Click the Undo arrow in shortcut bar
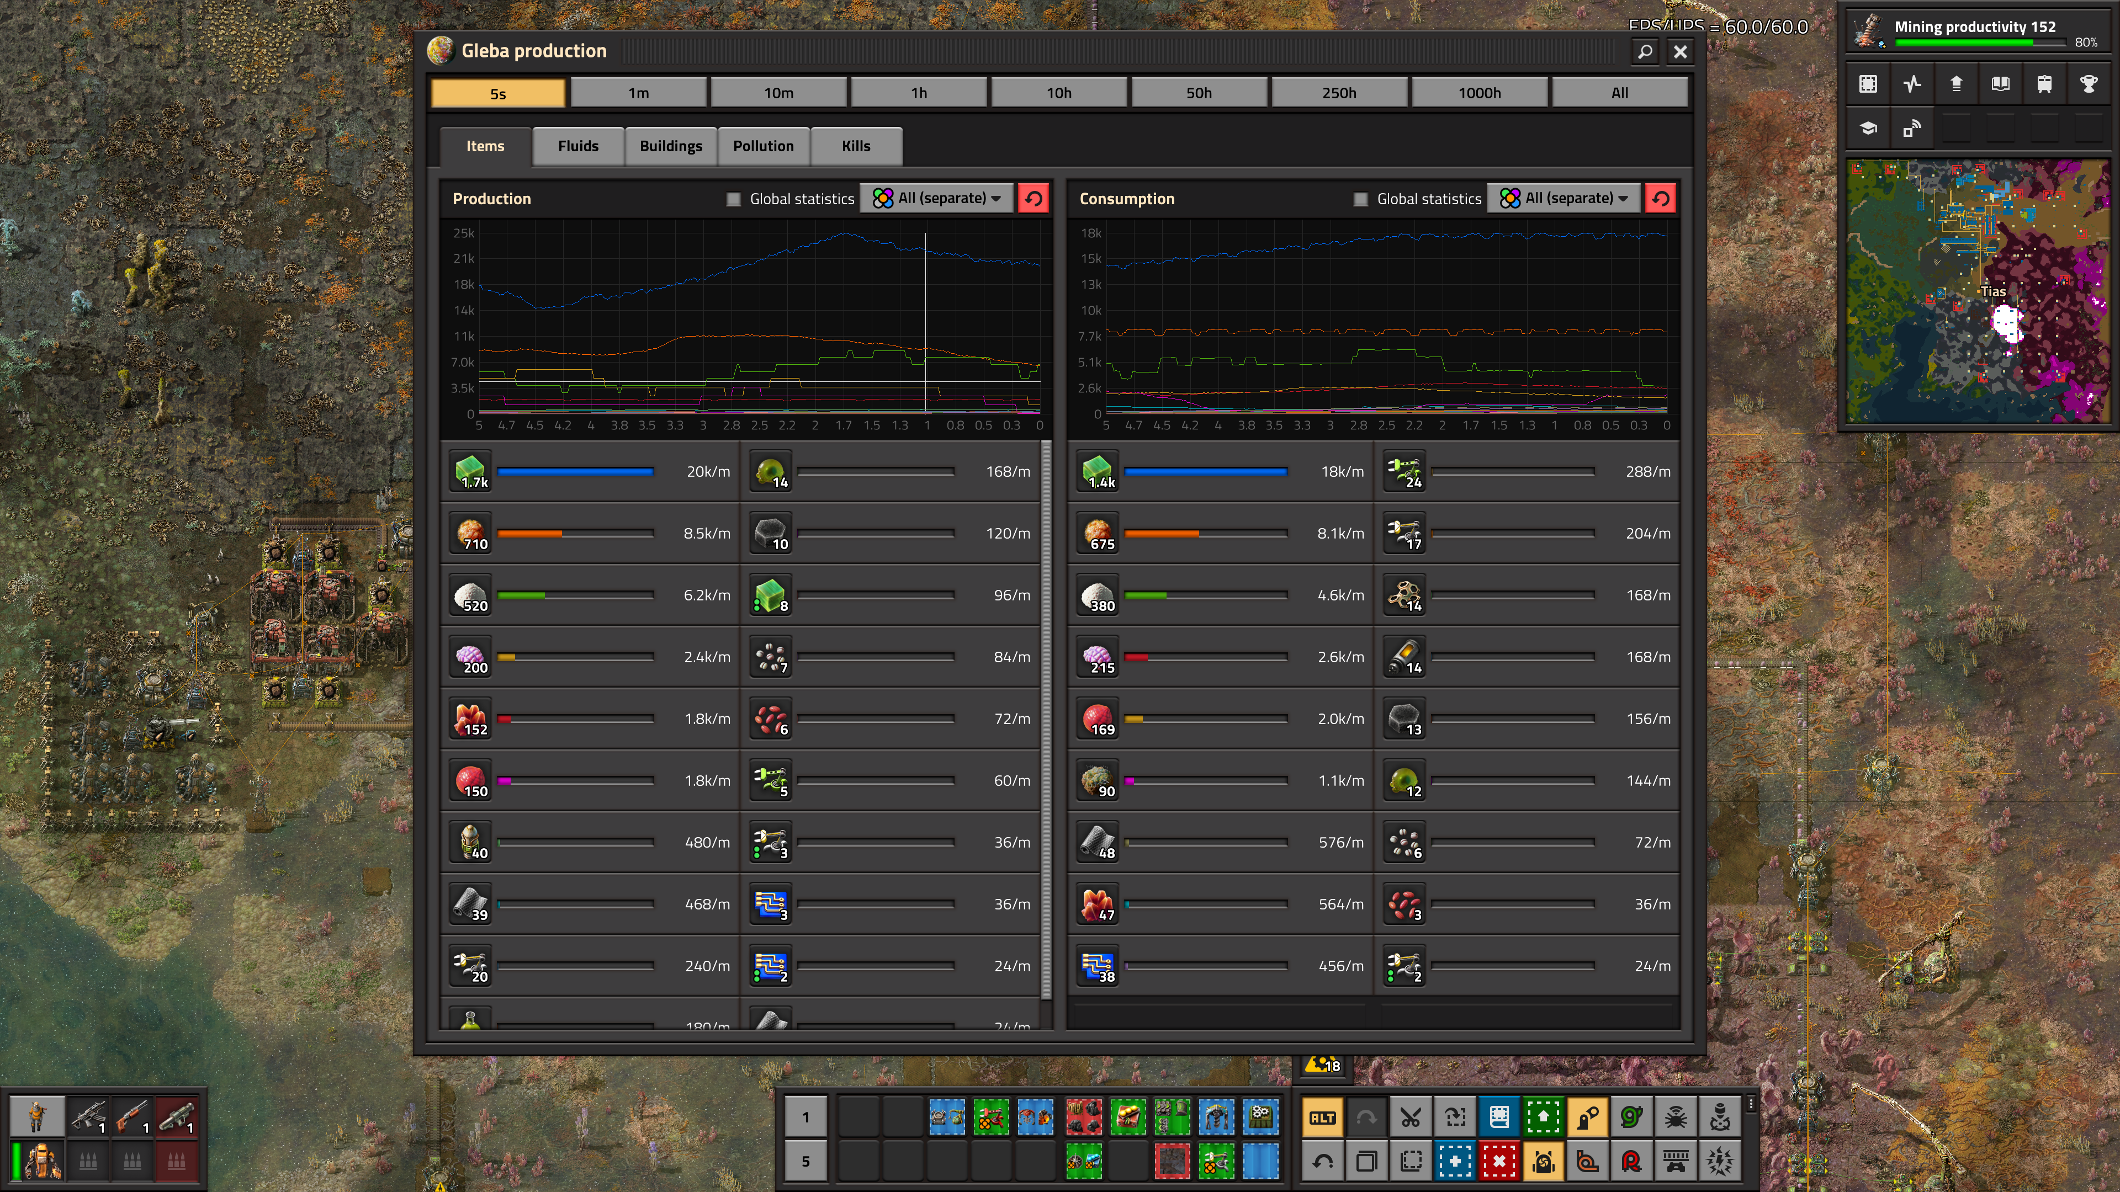This screenshot has width=2120, height=1192. pyautogui.click(x=1323, y=1162)
